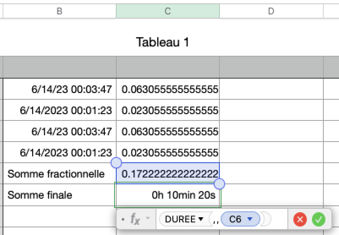
Task: Cancel the formula edit with red X
Action: point(301,219)
